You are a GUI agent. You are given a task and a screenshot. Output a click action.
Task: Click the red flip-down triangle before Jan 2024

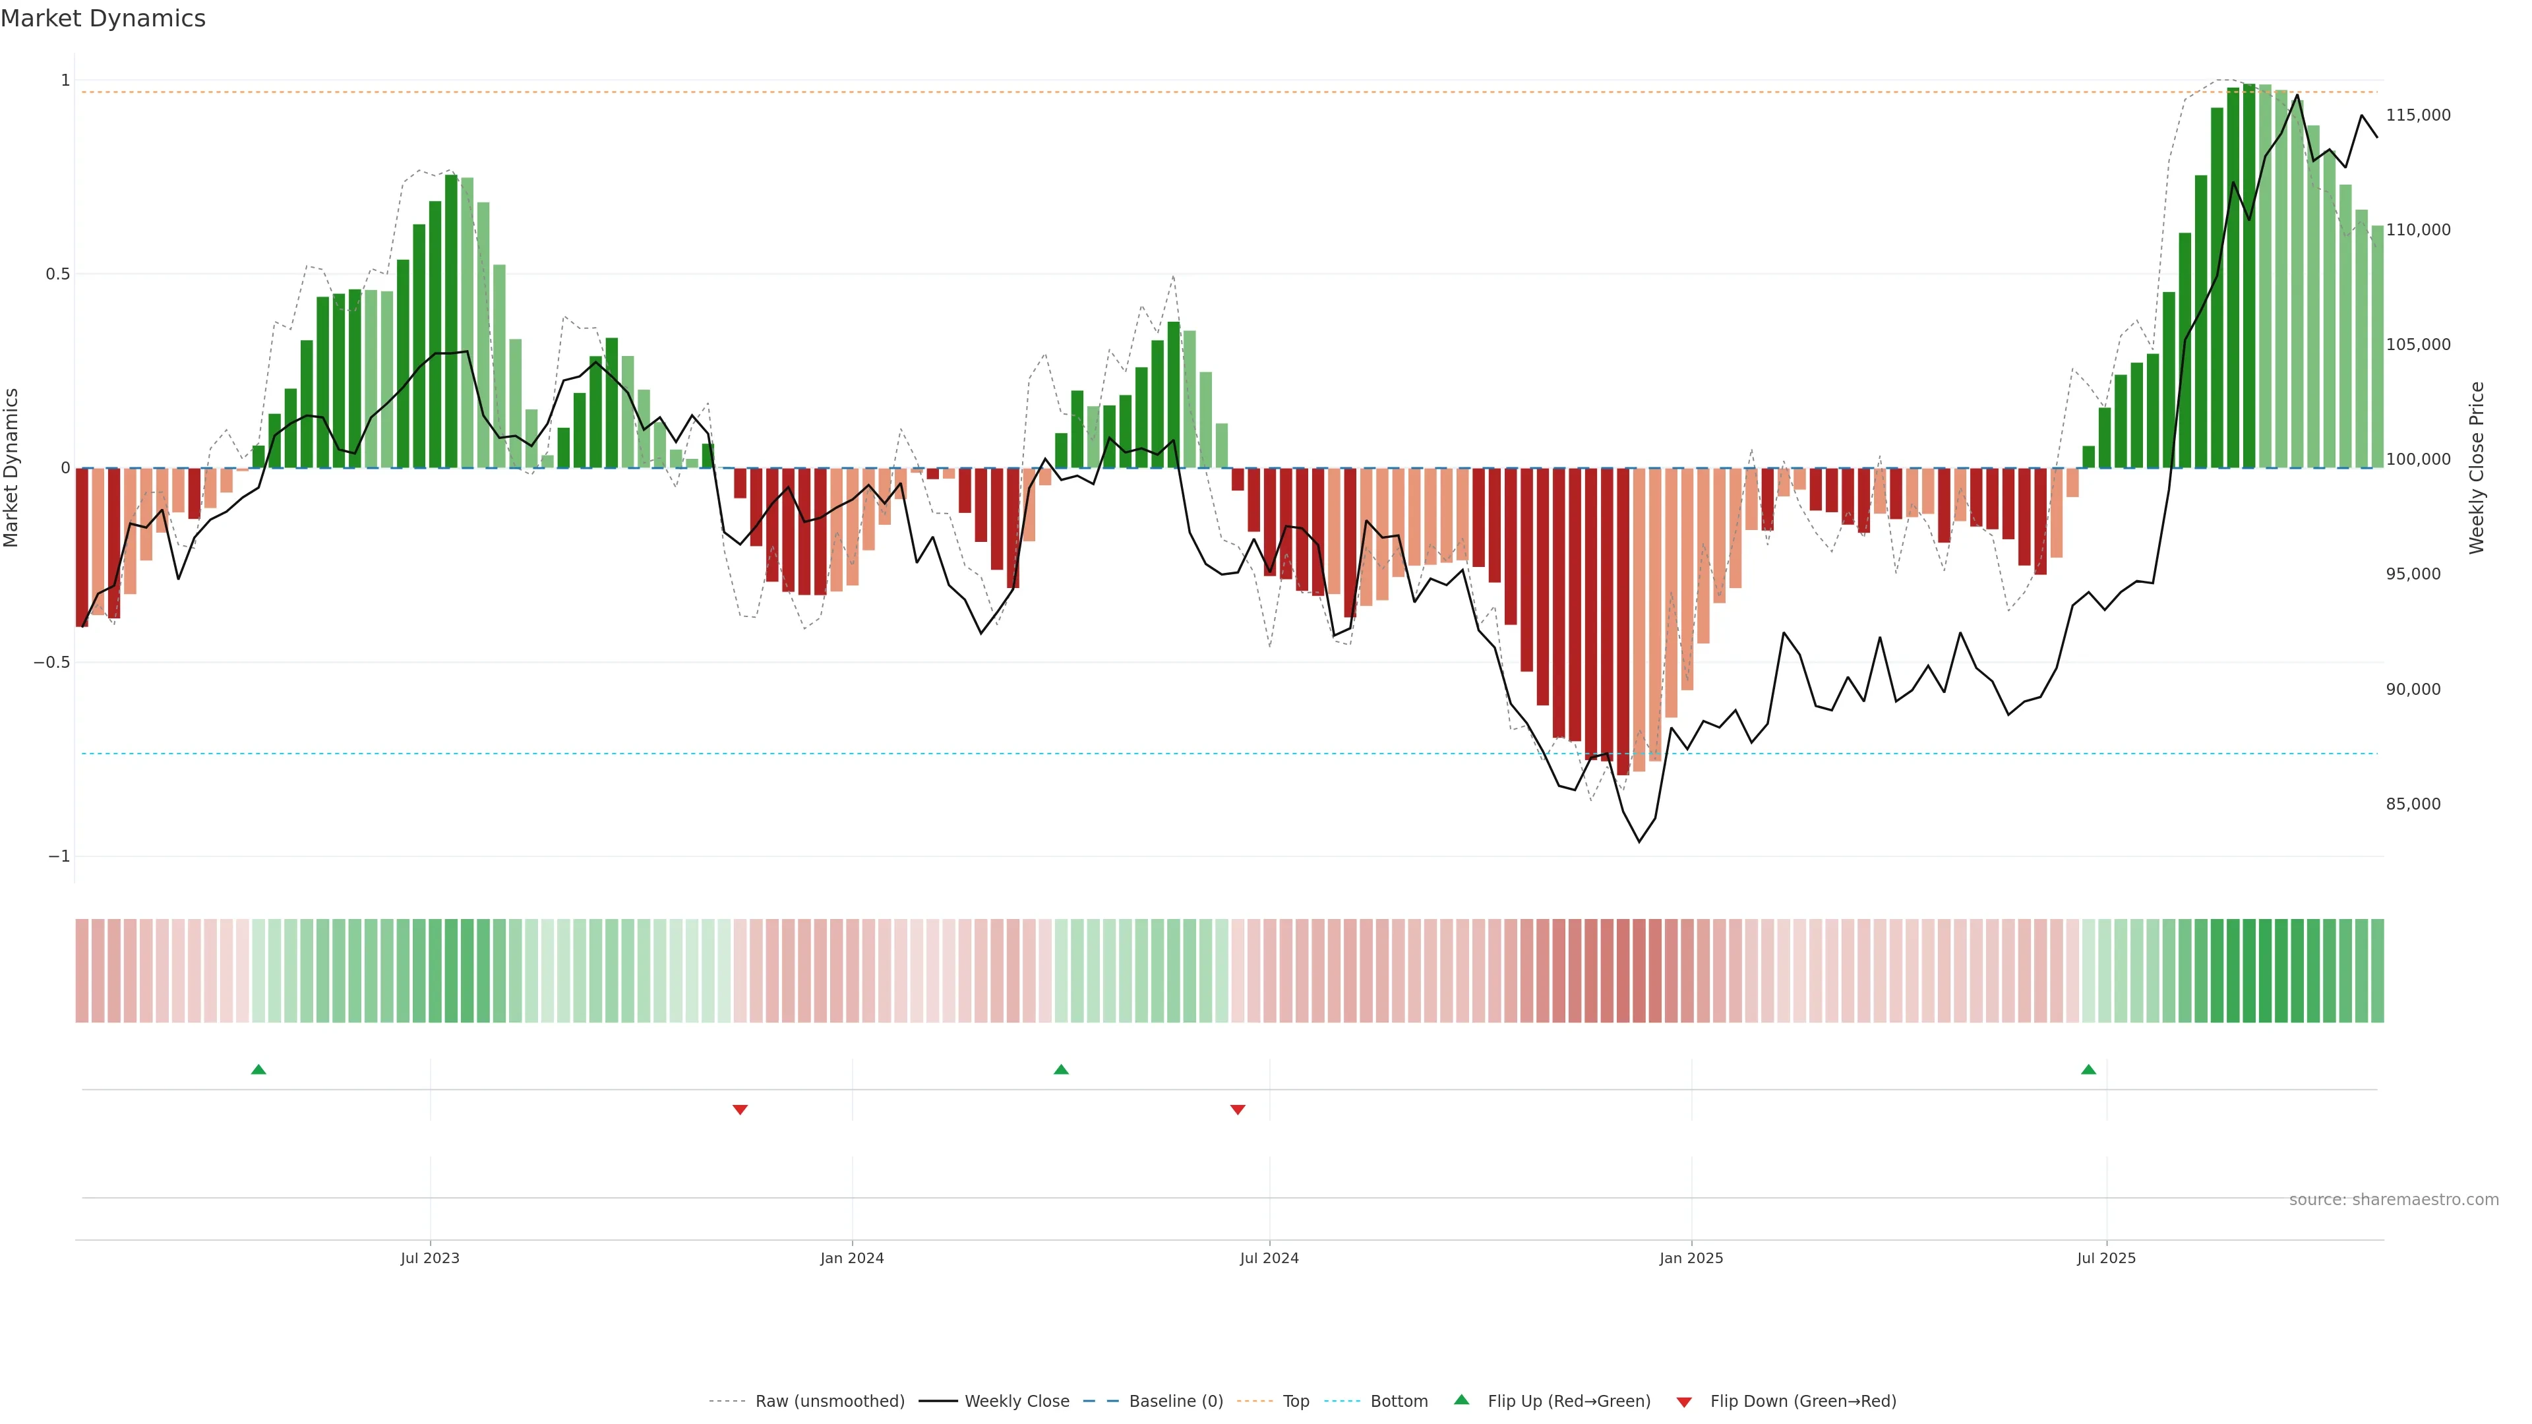pyautogui.click(x=740, y=1110)
